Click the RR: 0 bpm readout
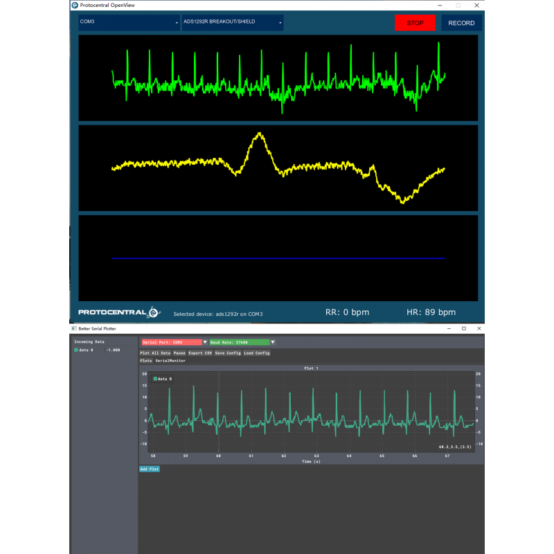The image size is (554, 554). [348, 312]
